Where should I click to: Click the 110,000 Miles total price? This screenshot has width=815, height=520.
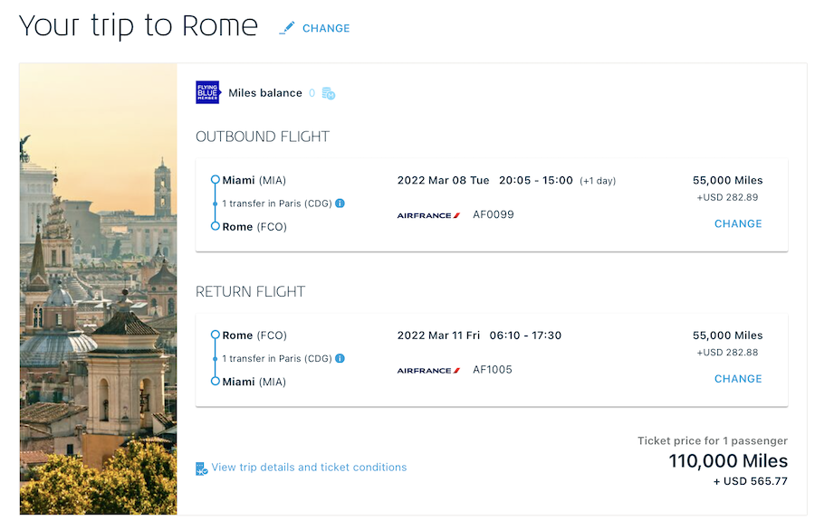point(728,461)
